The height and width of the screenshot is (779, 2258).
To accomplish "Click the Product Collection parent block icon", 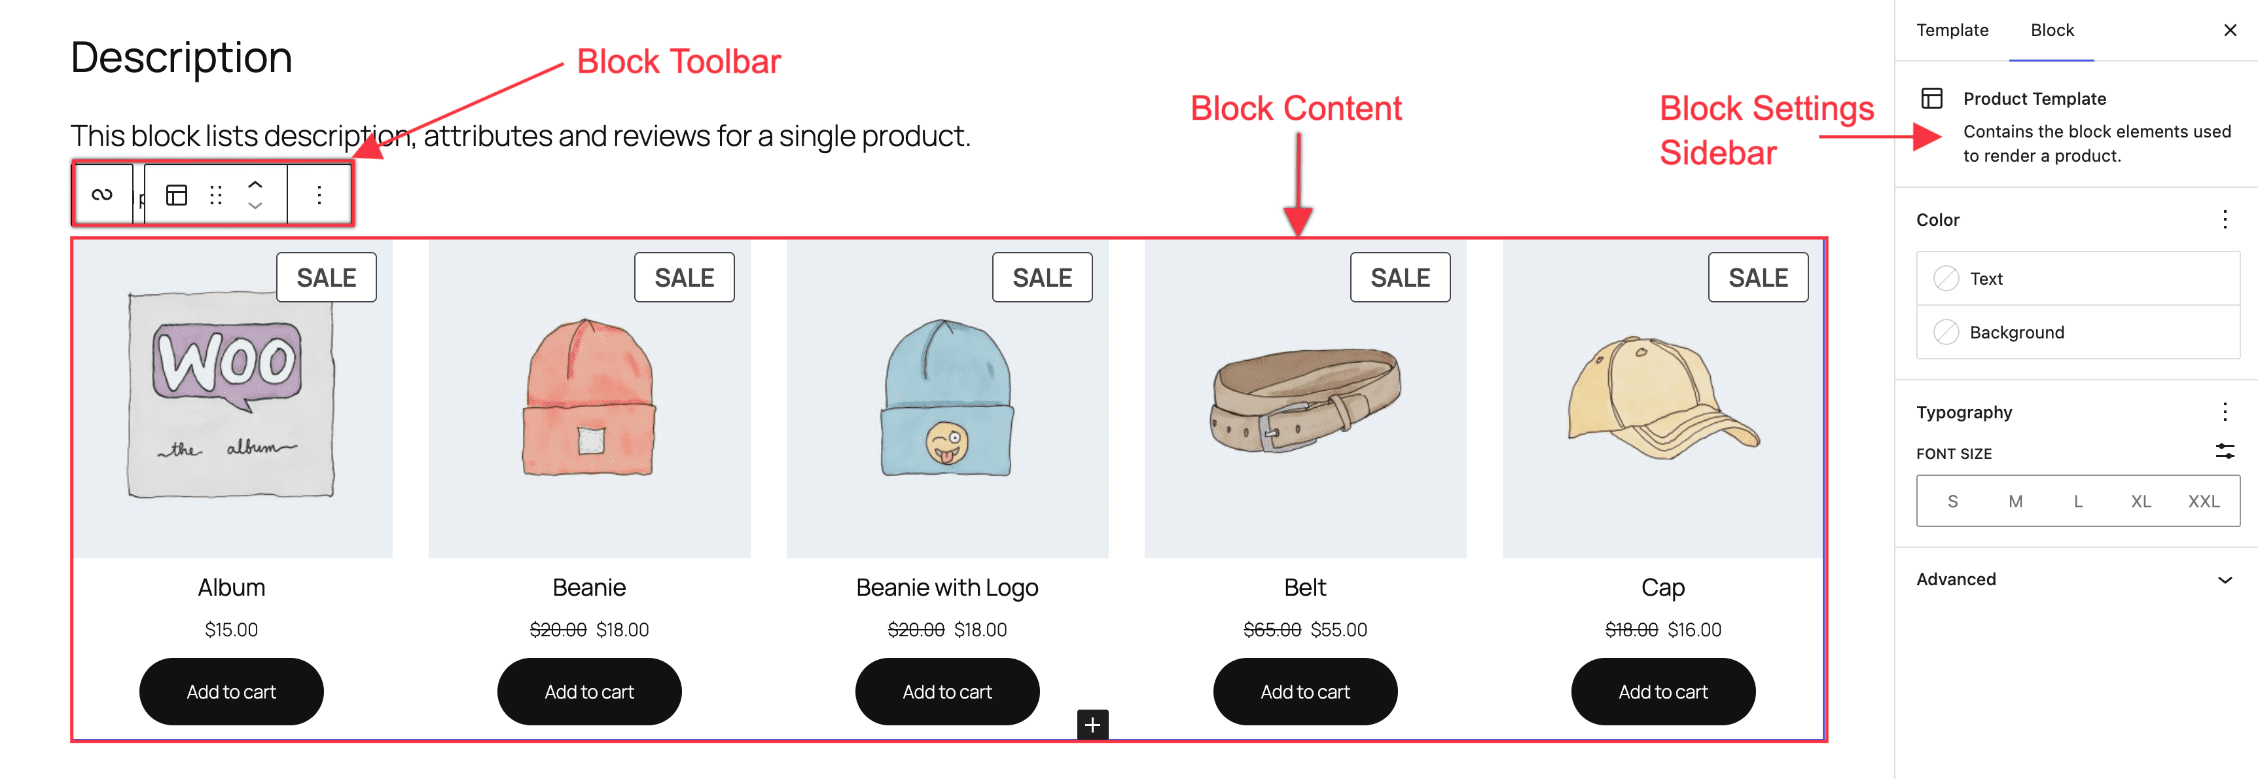I will click(x=101, y=194).
